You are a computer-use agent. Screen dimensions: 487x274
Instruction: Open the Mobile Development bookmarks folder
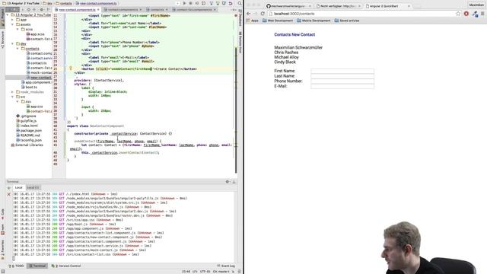pyautogui.click(x=314, y=21)
